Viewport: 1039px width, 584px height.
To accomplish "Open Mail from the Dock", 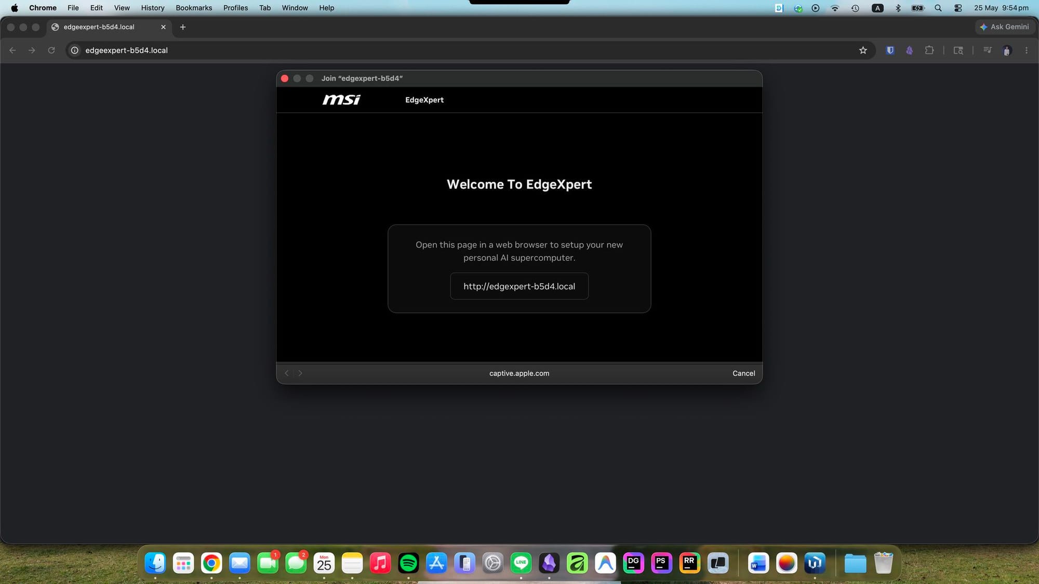I will [239, 563].
